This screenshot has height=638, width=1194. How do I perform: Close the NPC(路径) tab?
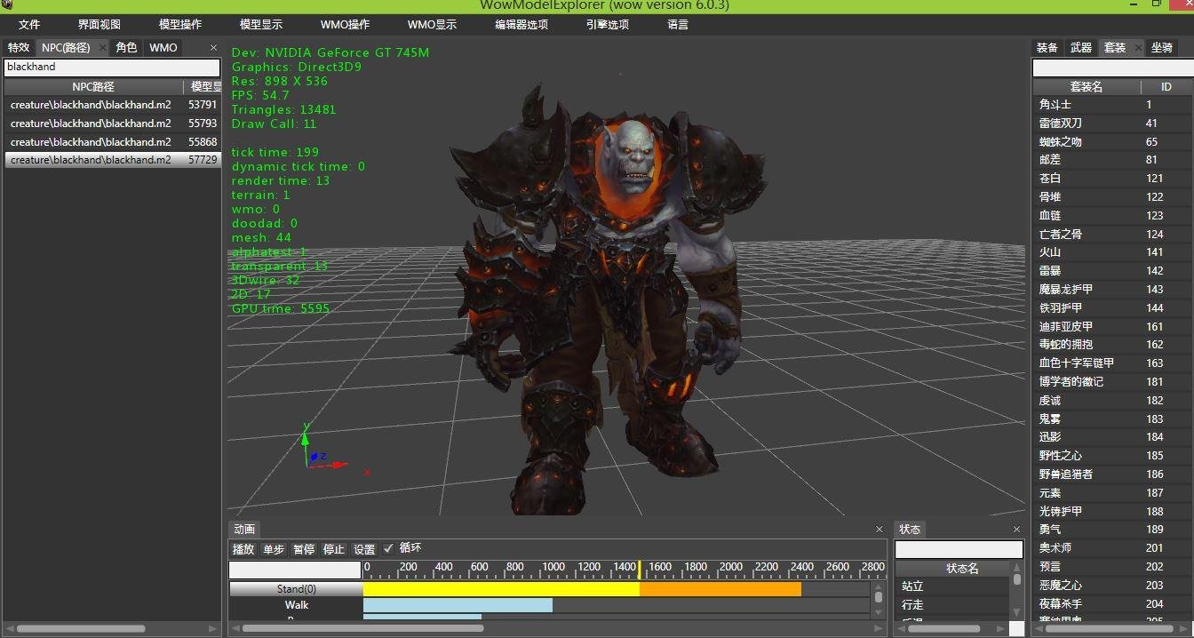[x=102, y=48]
